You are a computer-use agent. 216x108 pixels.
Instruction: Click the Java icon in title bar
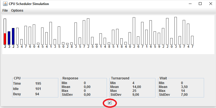[5, 4]
